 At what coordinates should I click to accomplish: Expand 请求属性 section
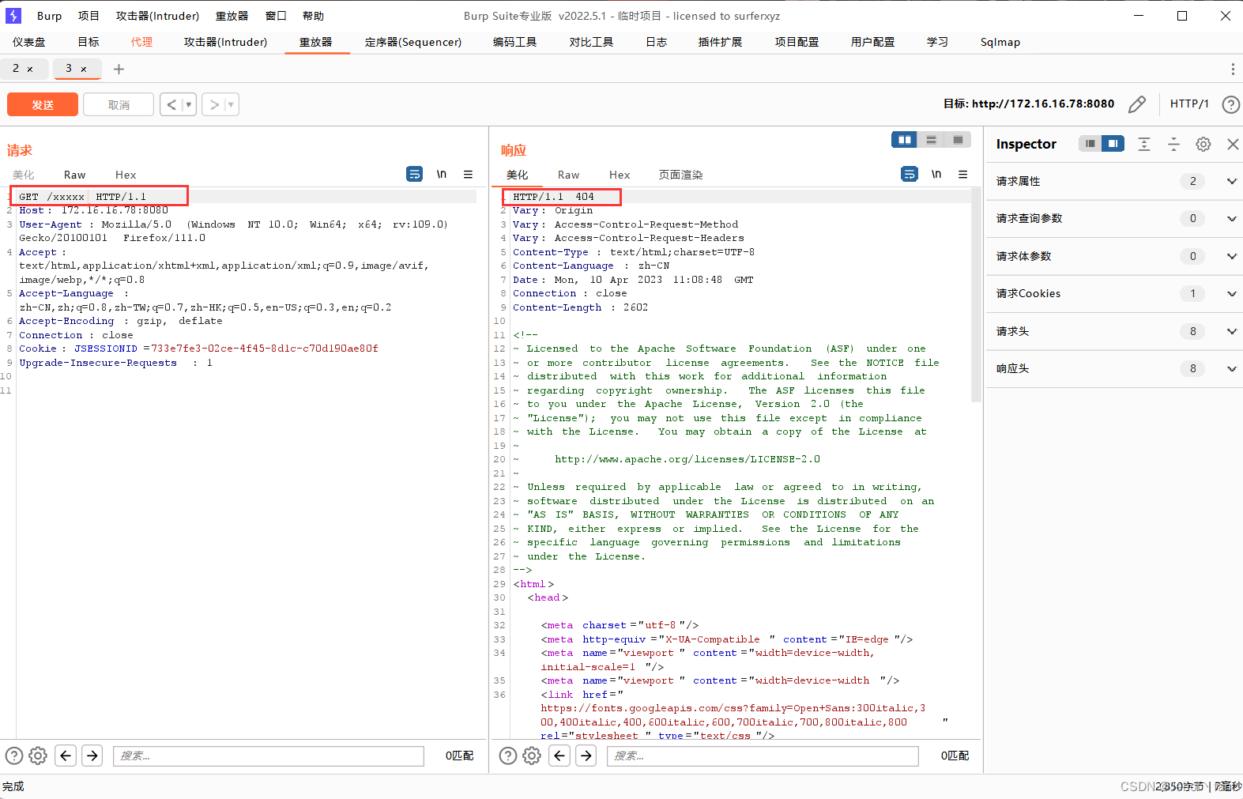tap(1232, 182)
